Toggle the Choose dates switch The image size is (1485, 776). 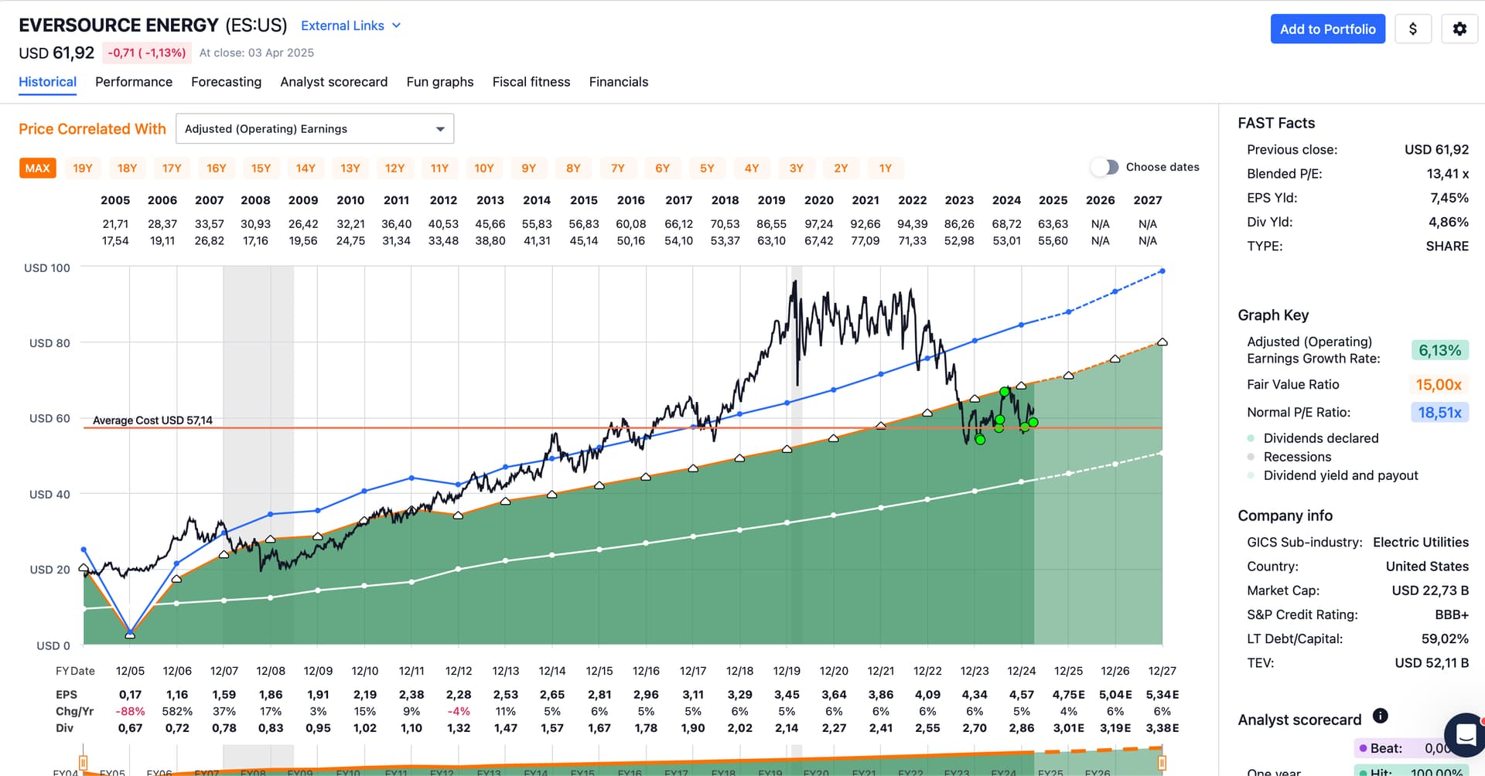point(1105,167)
